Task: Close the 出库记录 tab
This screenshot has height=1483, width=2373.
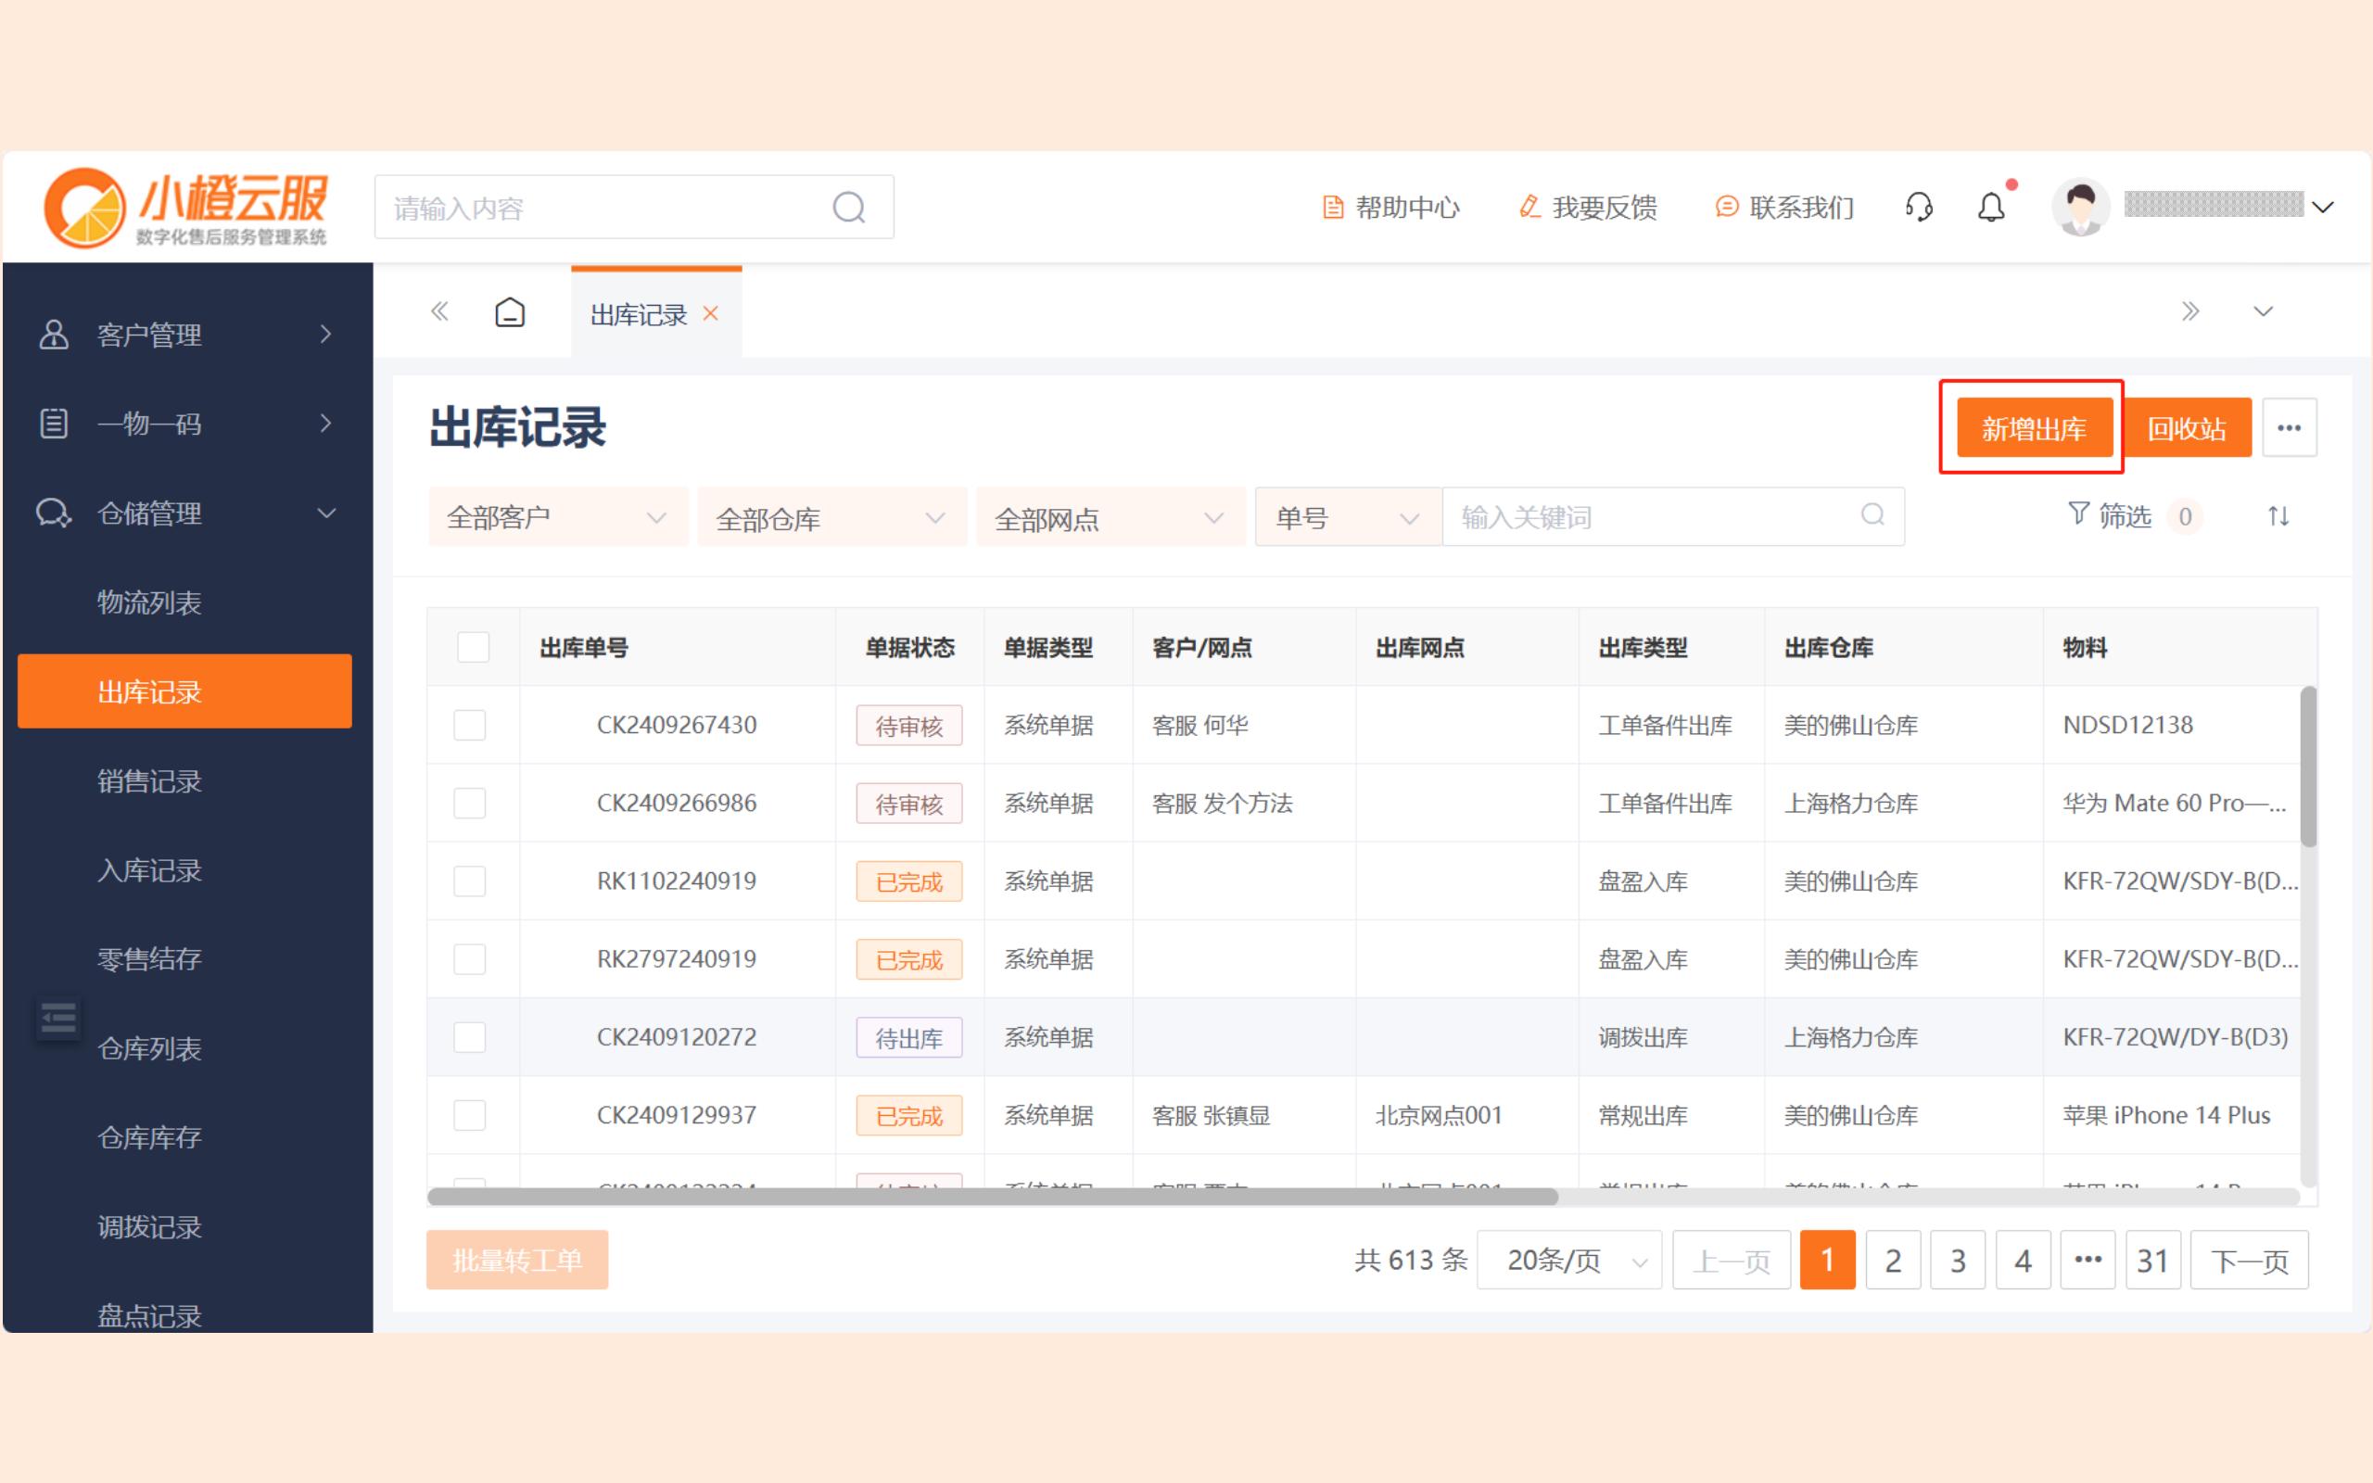Action: point(711,313)
